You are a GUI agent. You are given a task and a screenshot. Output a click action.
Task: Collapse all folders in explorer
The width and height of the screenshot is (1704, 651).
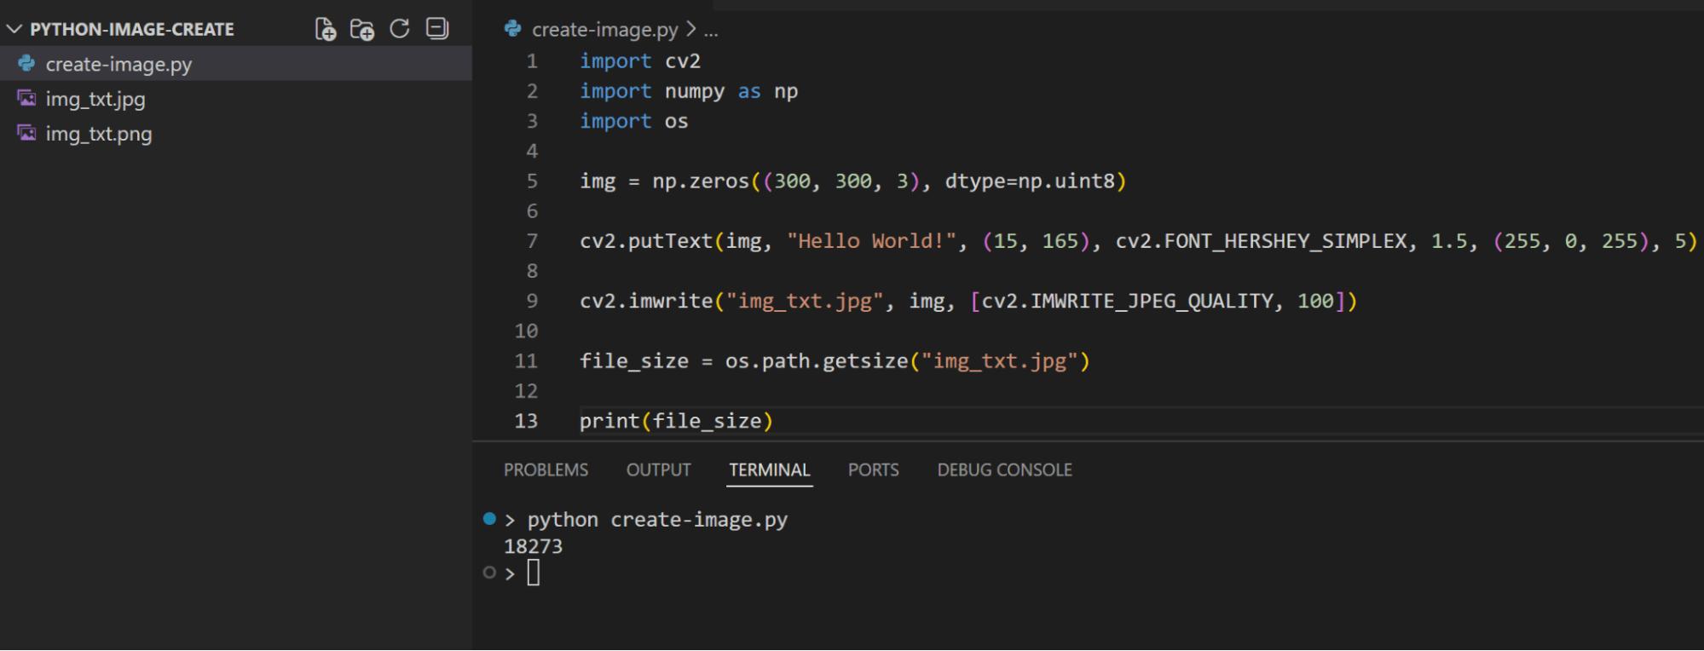click(x=437, y=29)
